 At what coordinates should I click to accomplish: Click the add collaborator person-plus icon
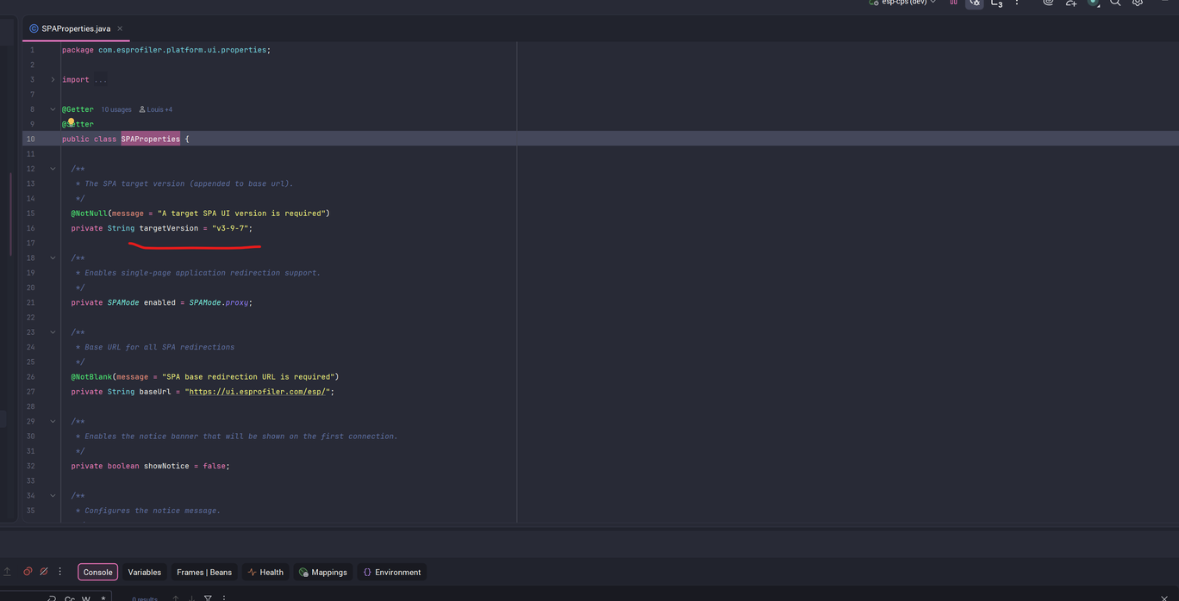coord(1070,3)
